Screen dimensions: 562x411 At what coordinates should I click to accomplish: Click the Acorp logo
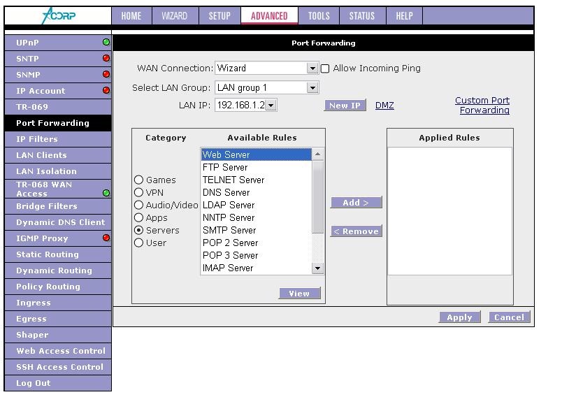click(59, 15)
